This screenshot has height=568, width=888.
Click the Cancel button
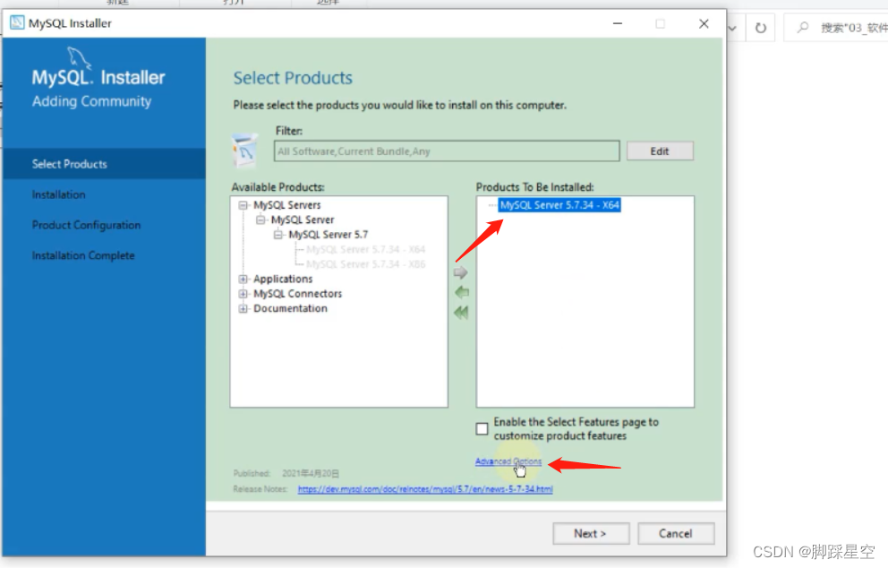(x=676, y=533)
